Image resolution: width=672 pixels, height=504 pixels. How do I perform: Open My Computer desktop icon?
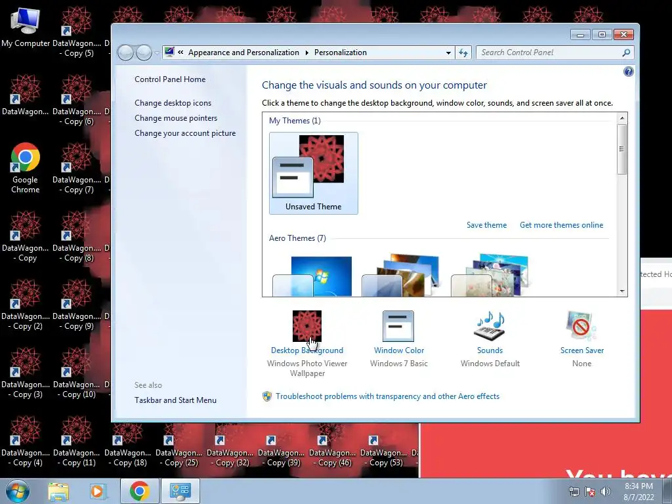pyautogui.click(x=26, y=28)
